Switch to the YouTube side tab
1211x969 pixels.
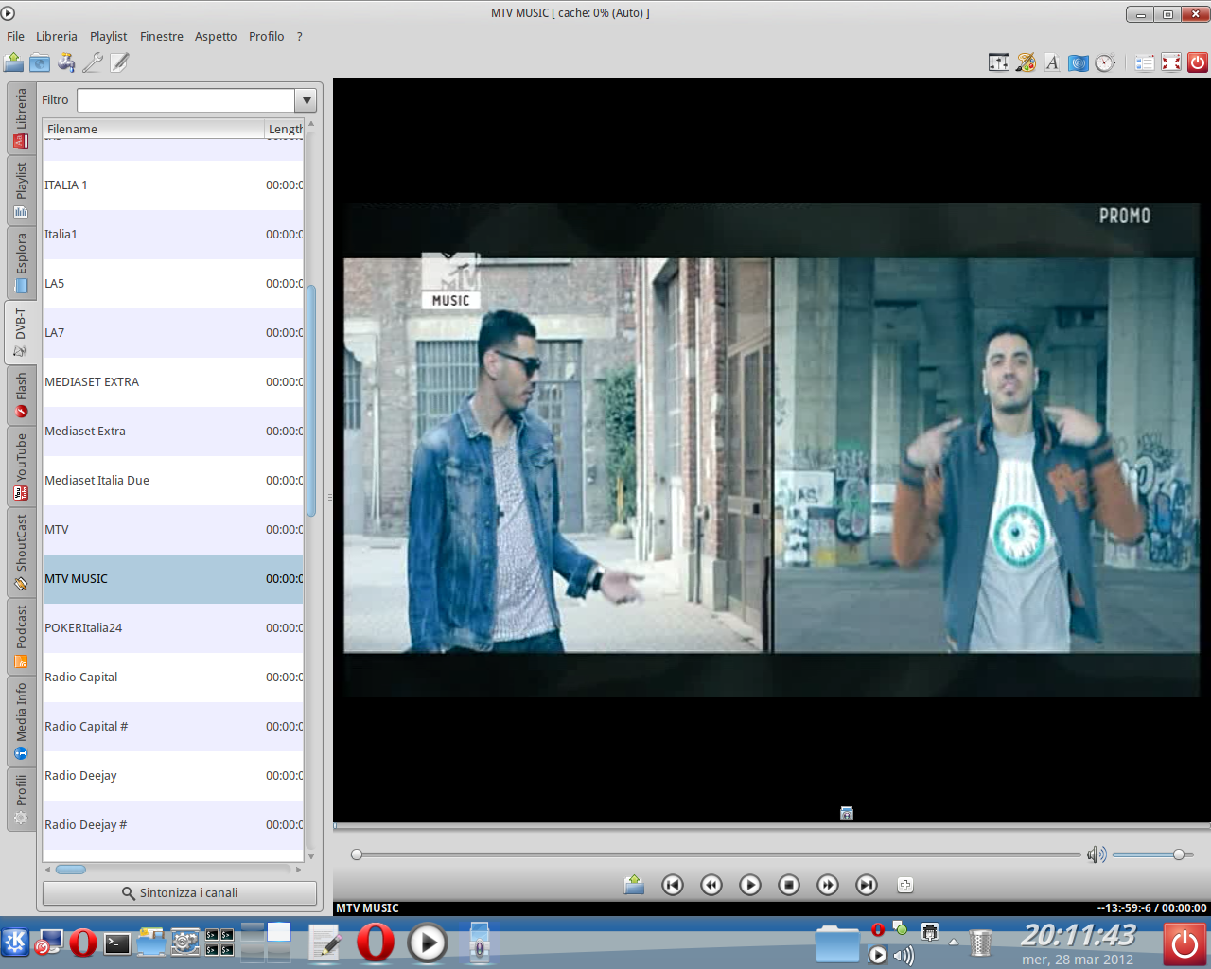(x=21, y=467)
